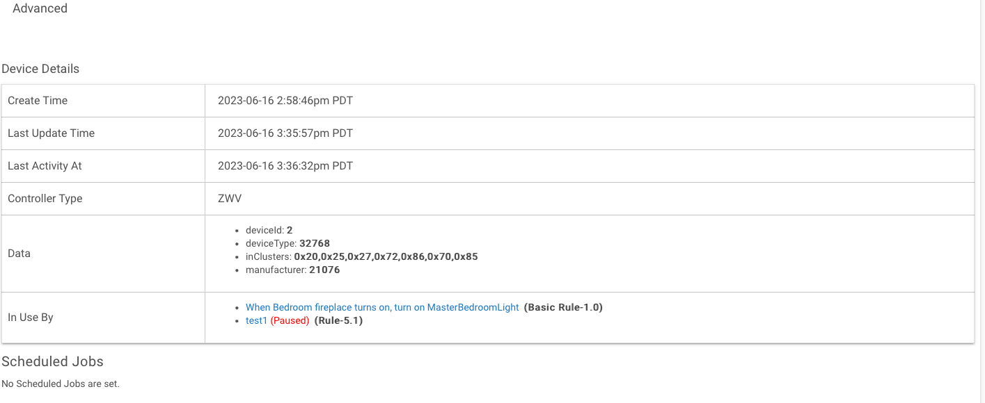Viewport: 985px width, 403px height.
Task: Click the No Scheduled Jobs are set text
Action: (x=61, y=384)
